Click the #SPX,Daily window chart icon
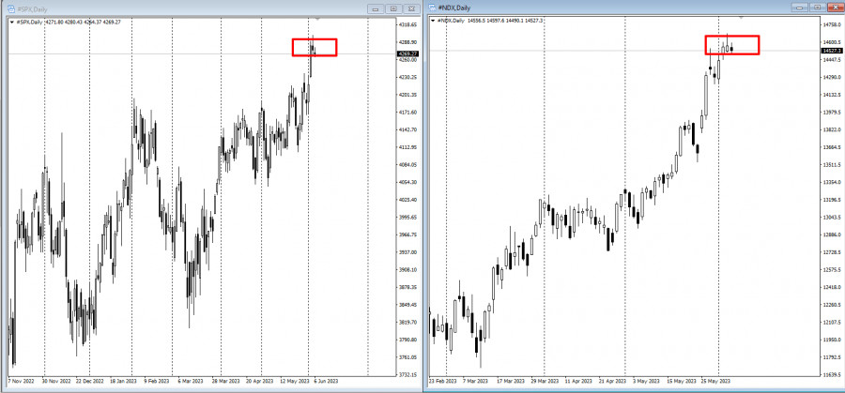845x393 pixels. (x=10, y=8)
